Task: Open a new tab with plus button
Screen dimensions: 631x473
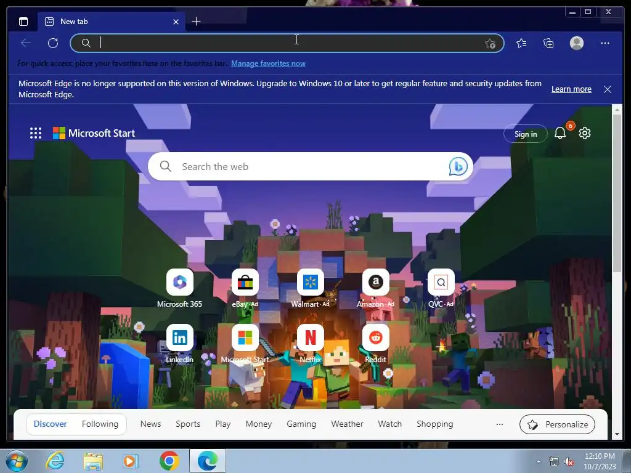Action: (x=196, y=22)
